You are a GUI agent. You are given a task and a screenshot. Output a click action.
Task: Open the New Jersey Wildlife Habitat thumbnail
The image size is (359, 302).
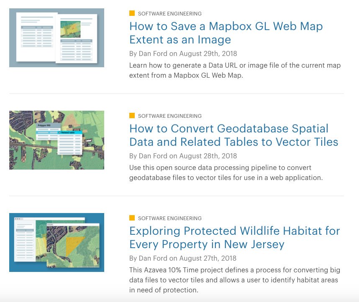(56, 242)
